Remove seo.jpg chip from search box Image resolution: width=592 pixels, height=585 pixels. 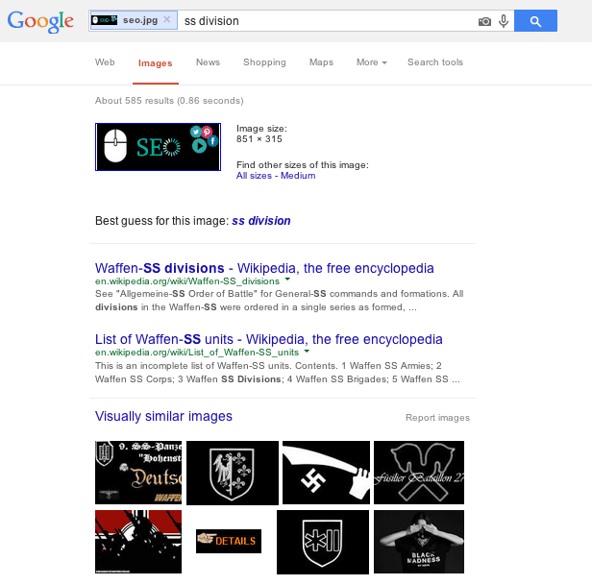tap(166, 19)
